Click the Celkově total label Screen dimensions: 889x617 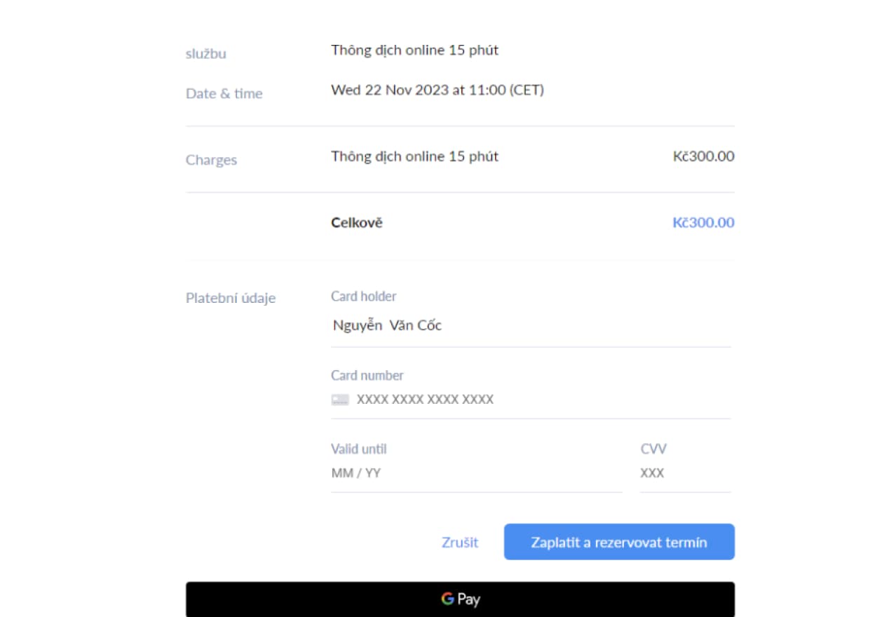click(357, 223)
